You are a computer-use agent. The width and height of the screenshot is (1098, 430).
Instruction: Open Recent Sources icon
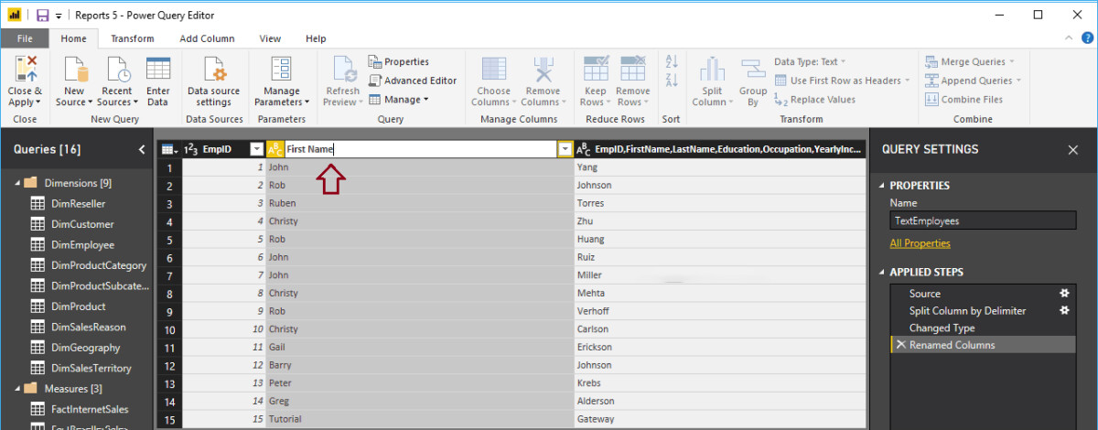click(x=117, y=70)
